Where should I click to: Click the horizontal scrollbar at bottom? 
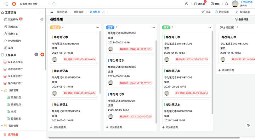(x=144, y=138)
